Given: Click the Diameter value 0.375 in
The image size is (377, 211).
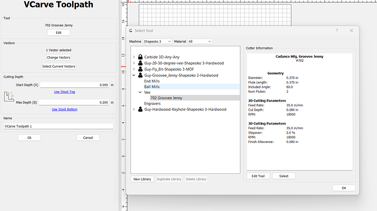Looking at the screenshot, I should [x=292, y=78].
